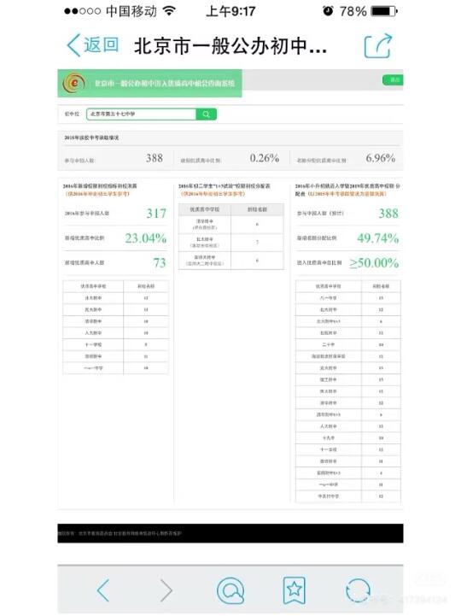This screenshot has width=461, height=616.
Task: Tap the battery indicator in status bar
Action: [384, 11]
